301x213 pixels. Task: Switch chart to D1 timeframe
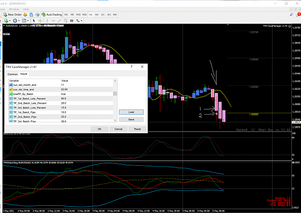pos(103,14)
